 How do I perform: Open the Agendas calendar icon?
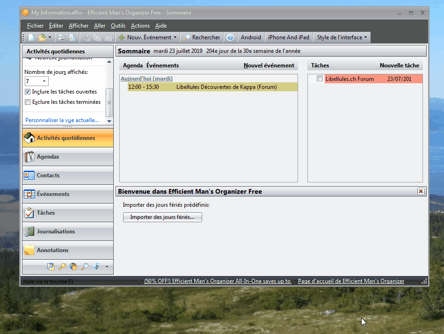click(x=29, y=157)
